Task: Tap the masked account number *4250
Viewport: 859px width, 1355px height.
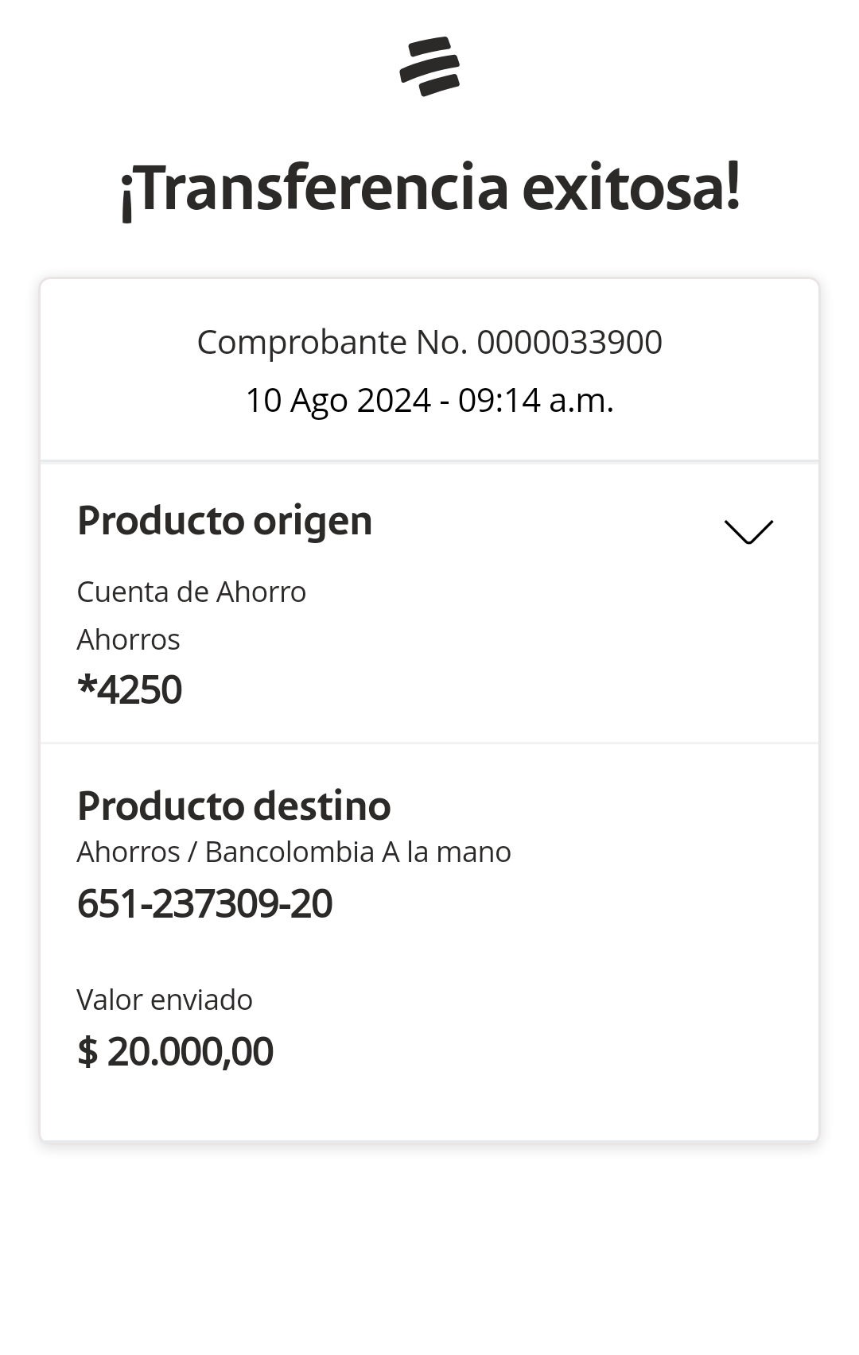Action: pyautogui.click(x=130, y=689)
